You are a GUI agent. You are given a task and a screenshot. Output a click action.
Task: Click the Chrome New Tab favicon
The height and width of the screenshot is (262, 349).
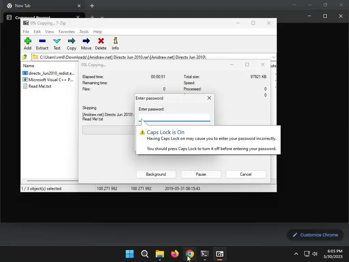tap(9, 5)
